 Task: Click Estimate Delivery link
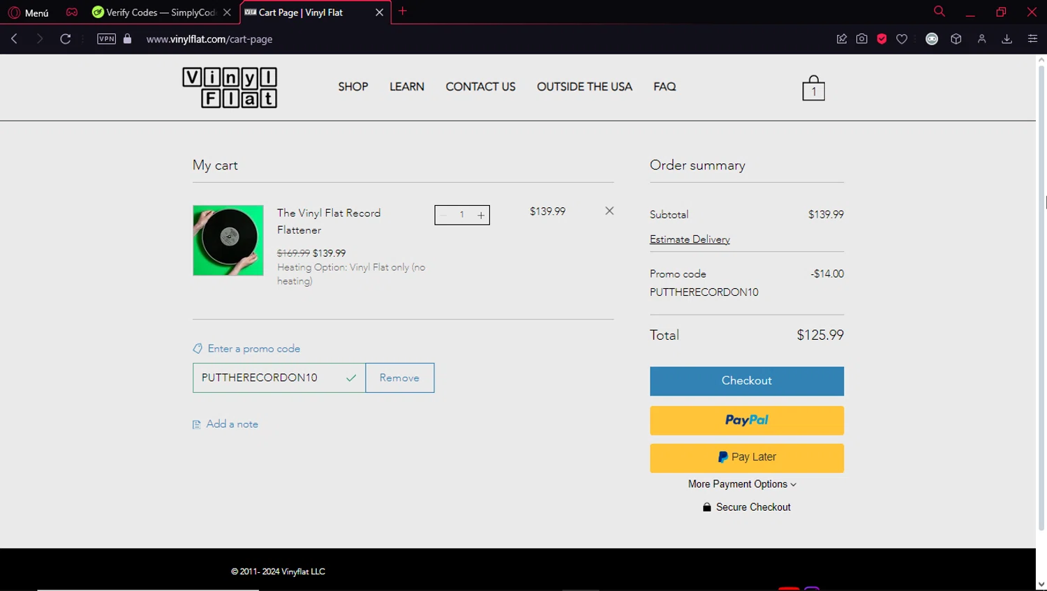pyautogui.click(x=690, y=239)
